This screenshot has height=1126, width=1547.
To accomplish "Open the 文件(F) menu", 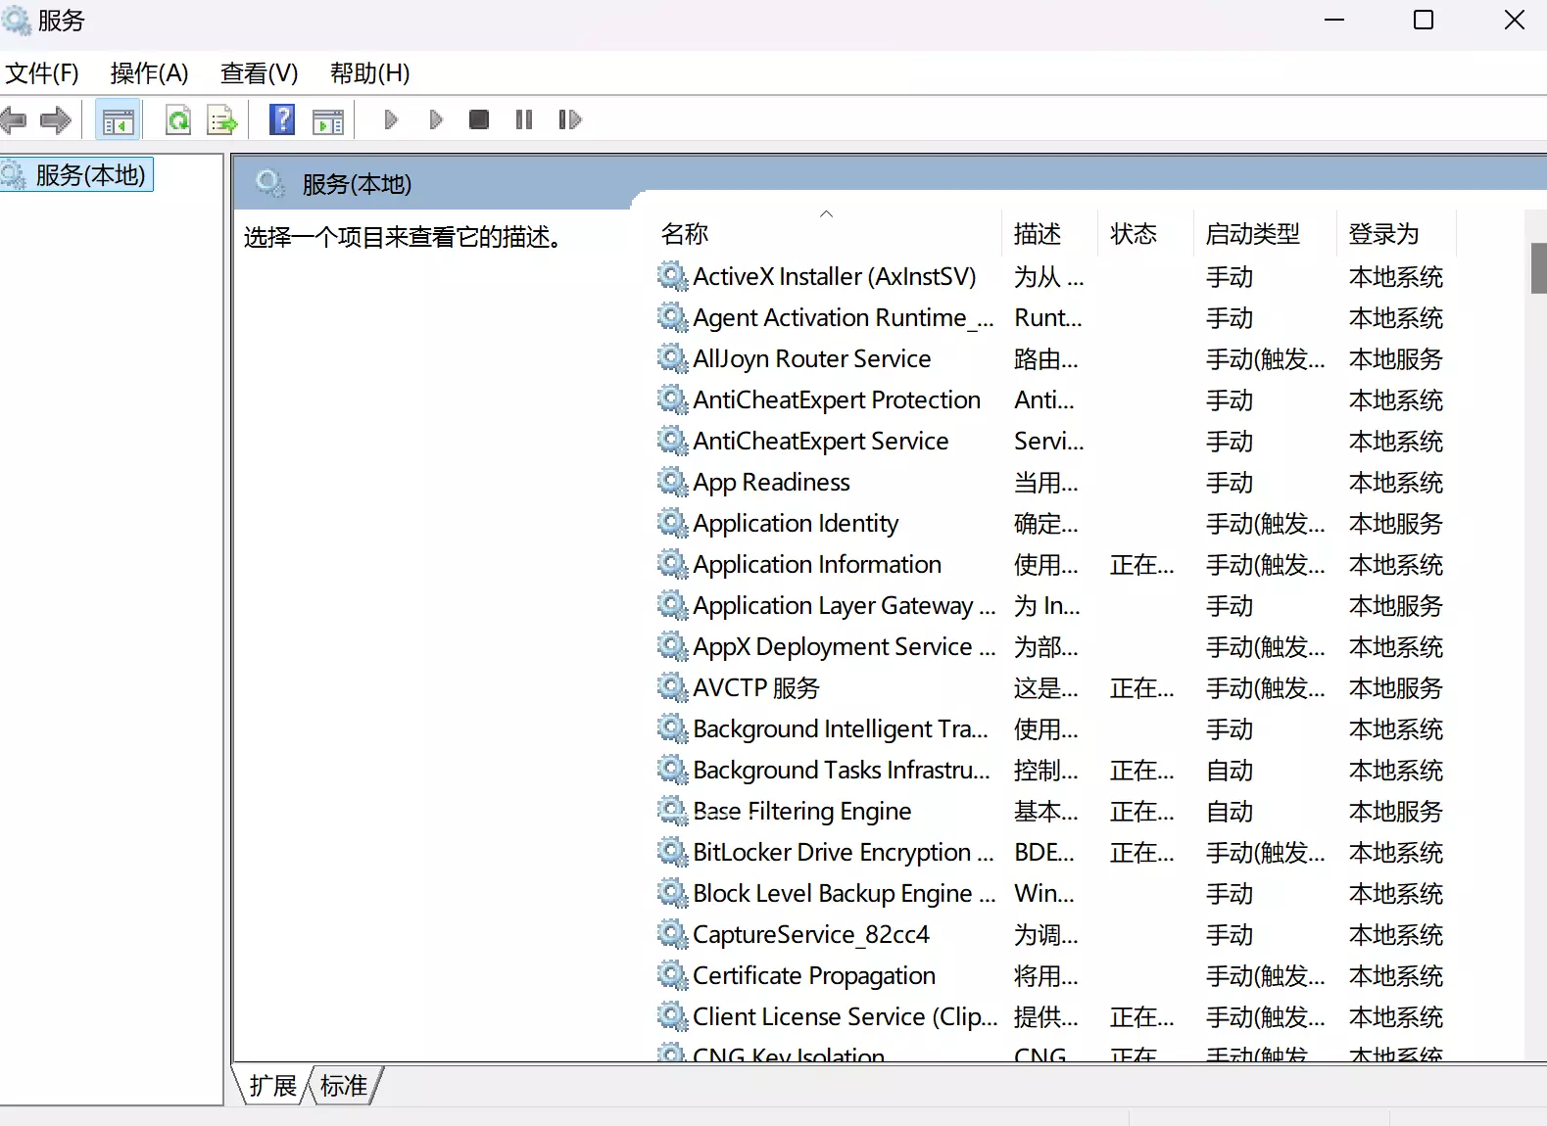I will pos(42,73).
